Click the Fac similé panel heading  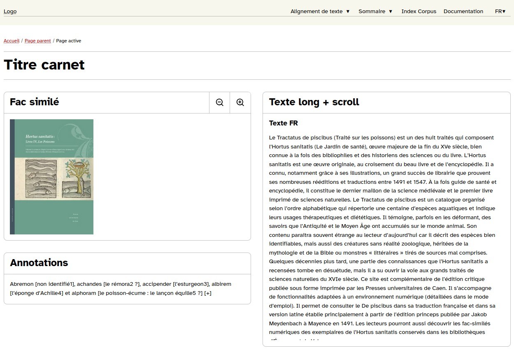click(x=35, y=102)
